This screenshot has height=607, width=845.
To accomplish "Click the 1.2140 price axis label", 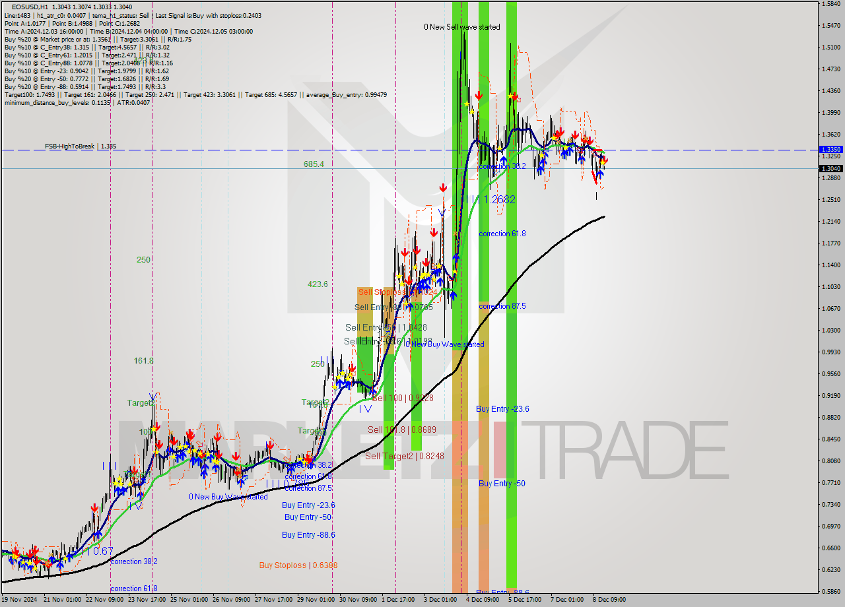I will point(830,221).
